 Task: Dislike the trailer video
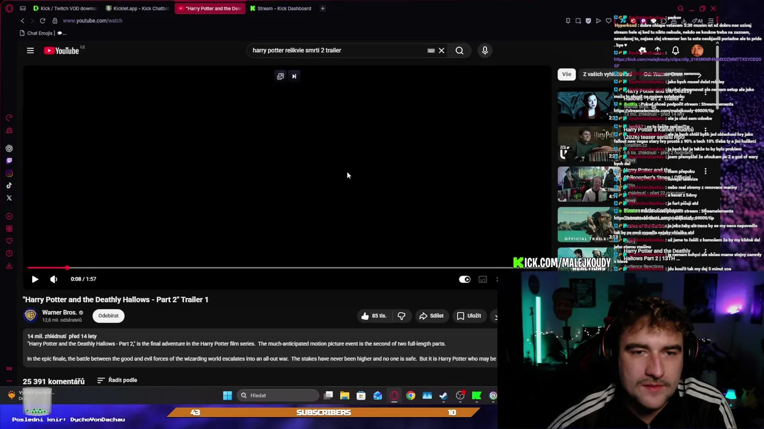(x=401, y=316)
